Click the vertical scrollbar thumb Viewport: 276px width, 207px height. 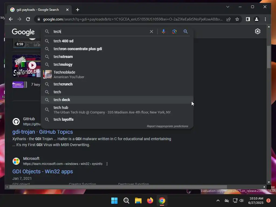[269, 57]
